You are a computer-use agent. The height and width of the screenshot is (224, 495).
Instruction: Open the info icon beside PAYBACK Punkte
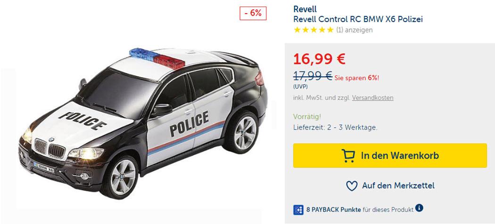(419, 208)
